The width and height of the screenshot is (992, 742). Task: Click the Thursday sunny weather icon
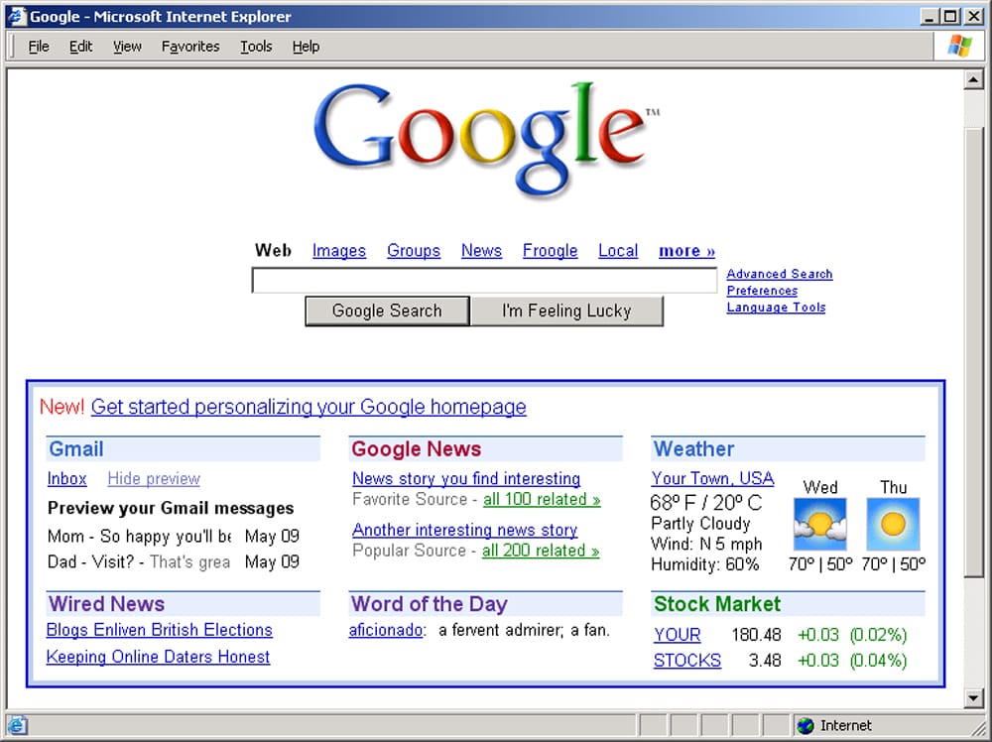click(x=893, y=525)
